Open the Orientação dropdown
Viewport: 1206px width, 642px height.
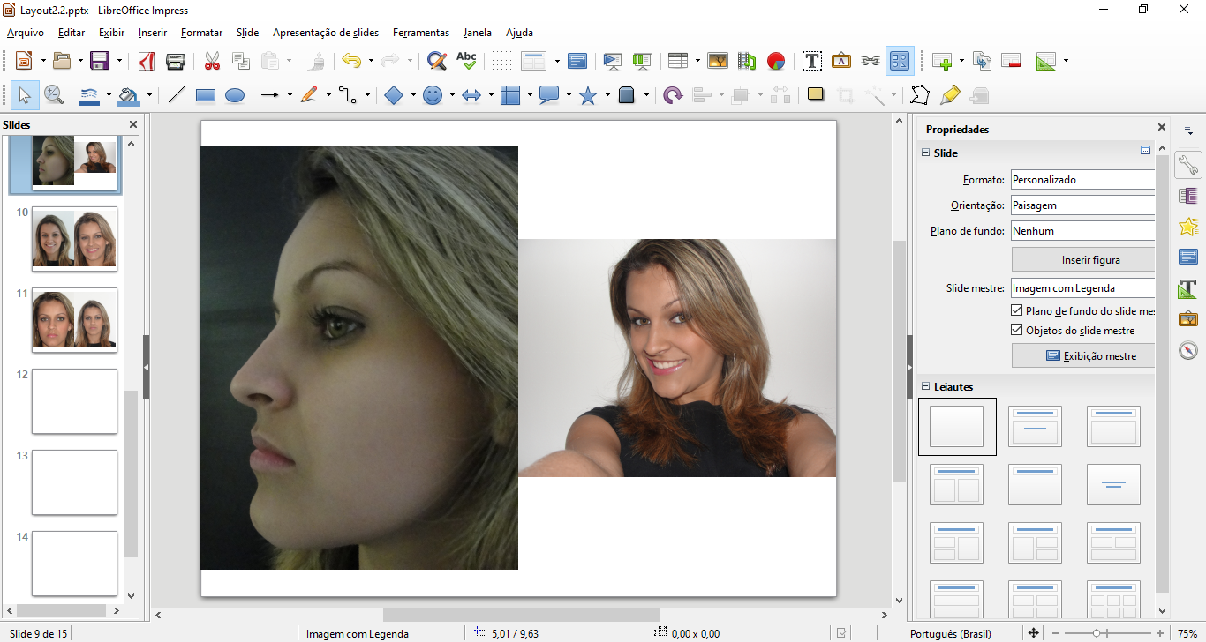click(x=1082, y=205)
